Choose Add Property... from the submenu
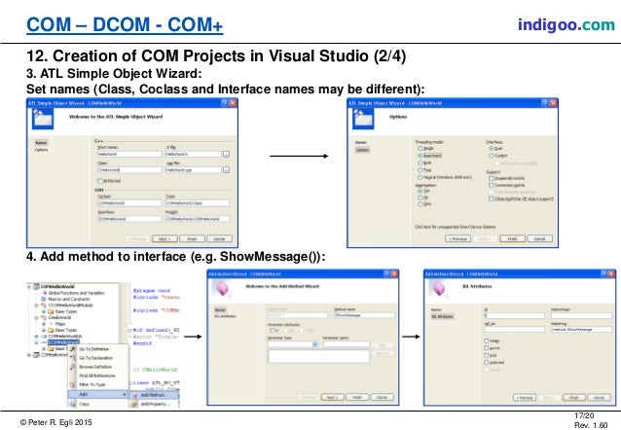 [156, 404]
